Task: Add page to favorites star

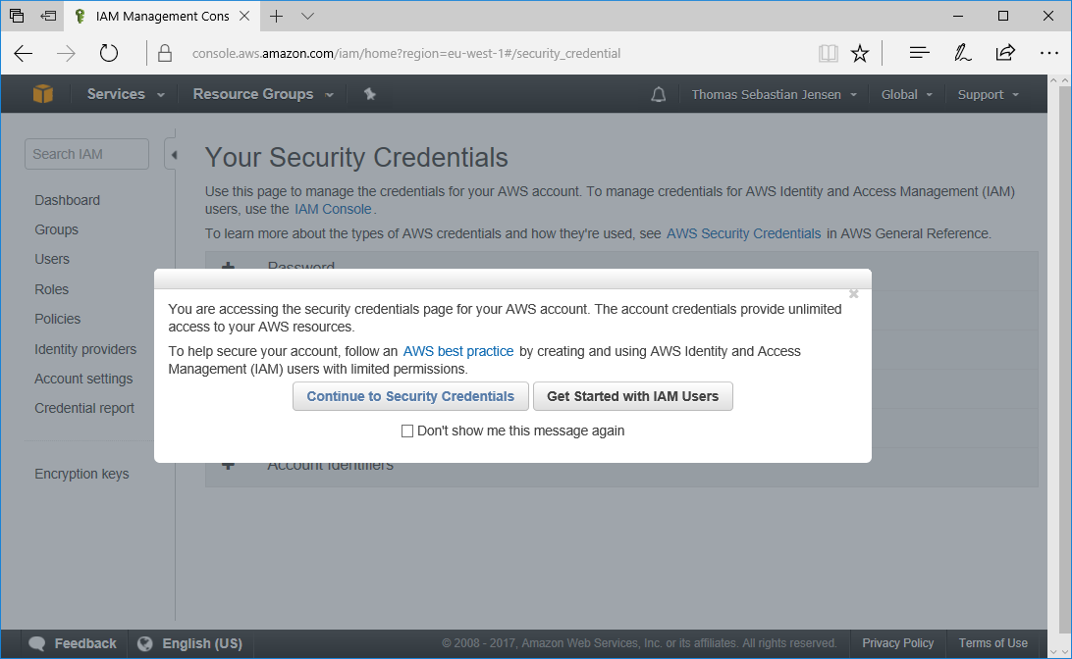Action: click(860, 53)
